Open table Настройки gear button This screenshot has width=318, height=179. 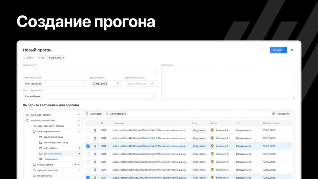(281, 114)
